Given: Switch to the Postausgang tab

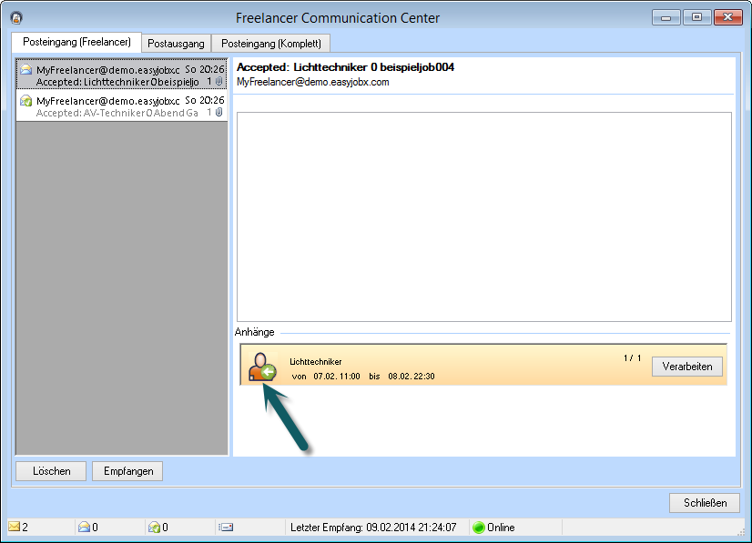Looking at the screenshot, I should [176, 44].
